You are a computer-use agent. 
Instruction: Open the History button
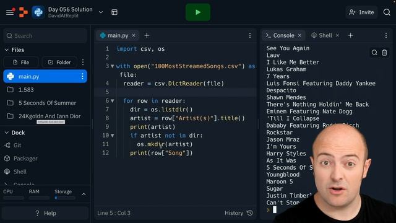coord(238,213)
